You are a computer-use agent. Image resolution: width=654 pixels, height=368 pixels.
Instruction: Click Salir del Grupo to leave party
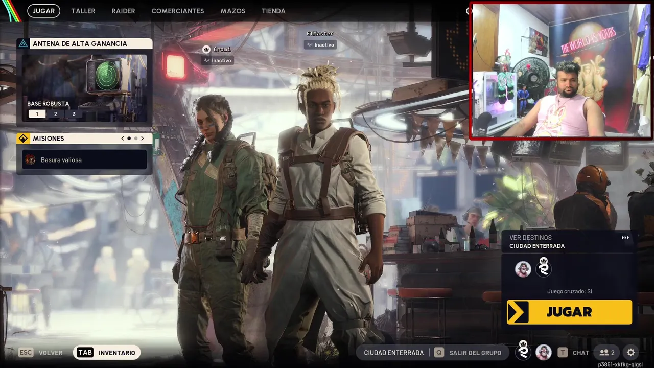click(x=475, y=353)
